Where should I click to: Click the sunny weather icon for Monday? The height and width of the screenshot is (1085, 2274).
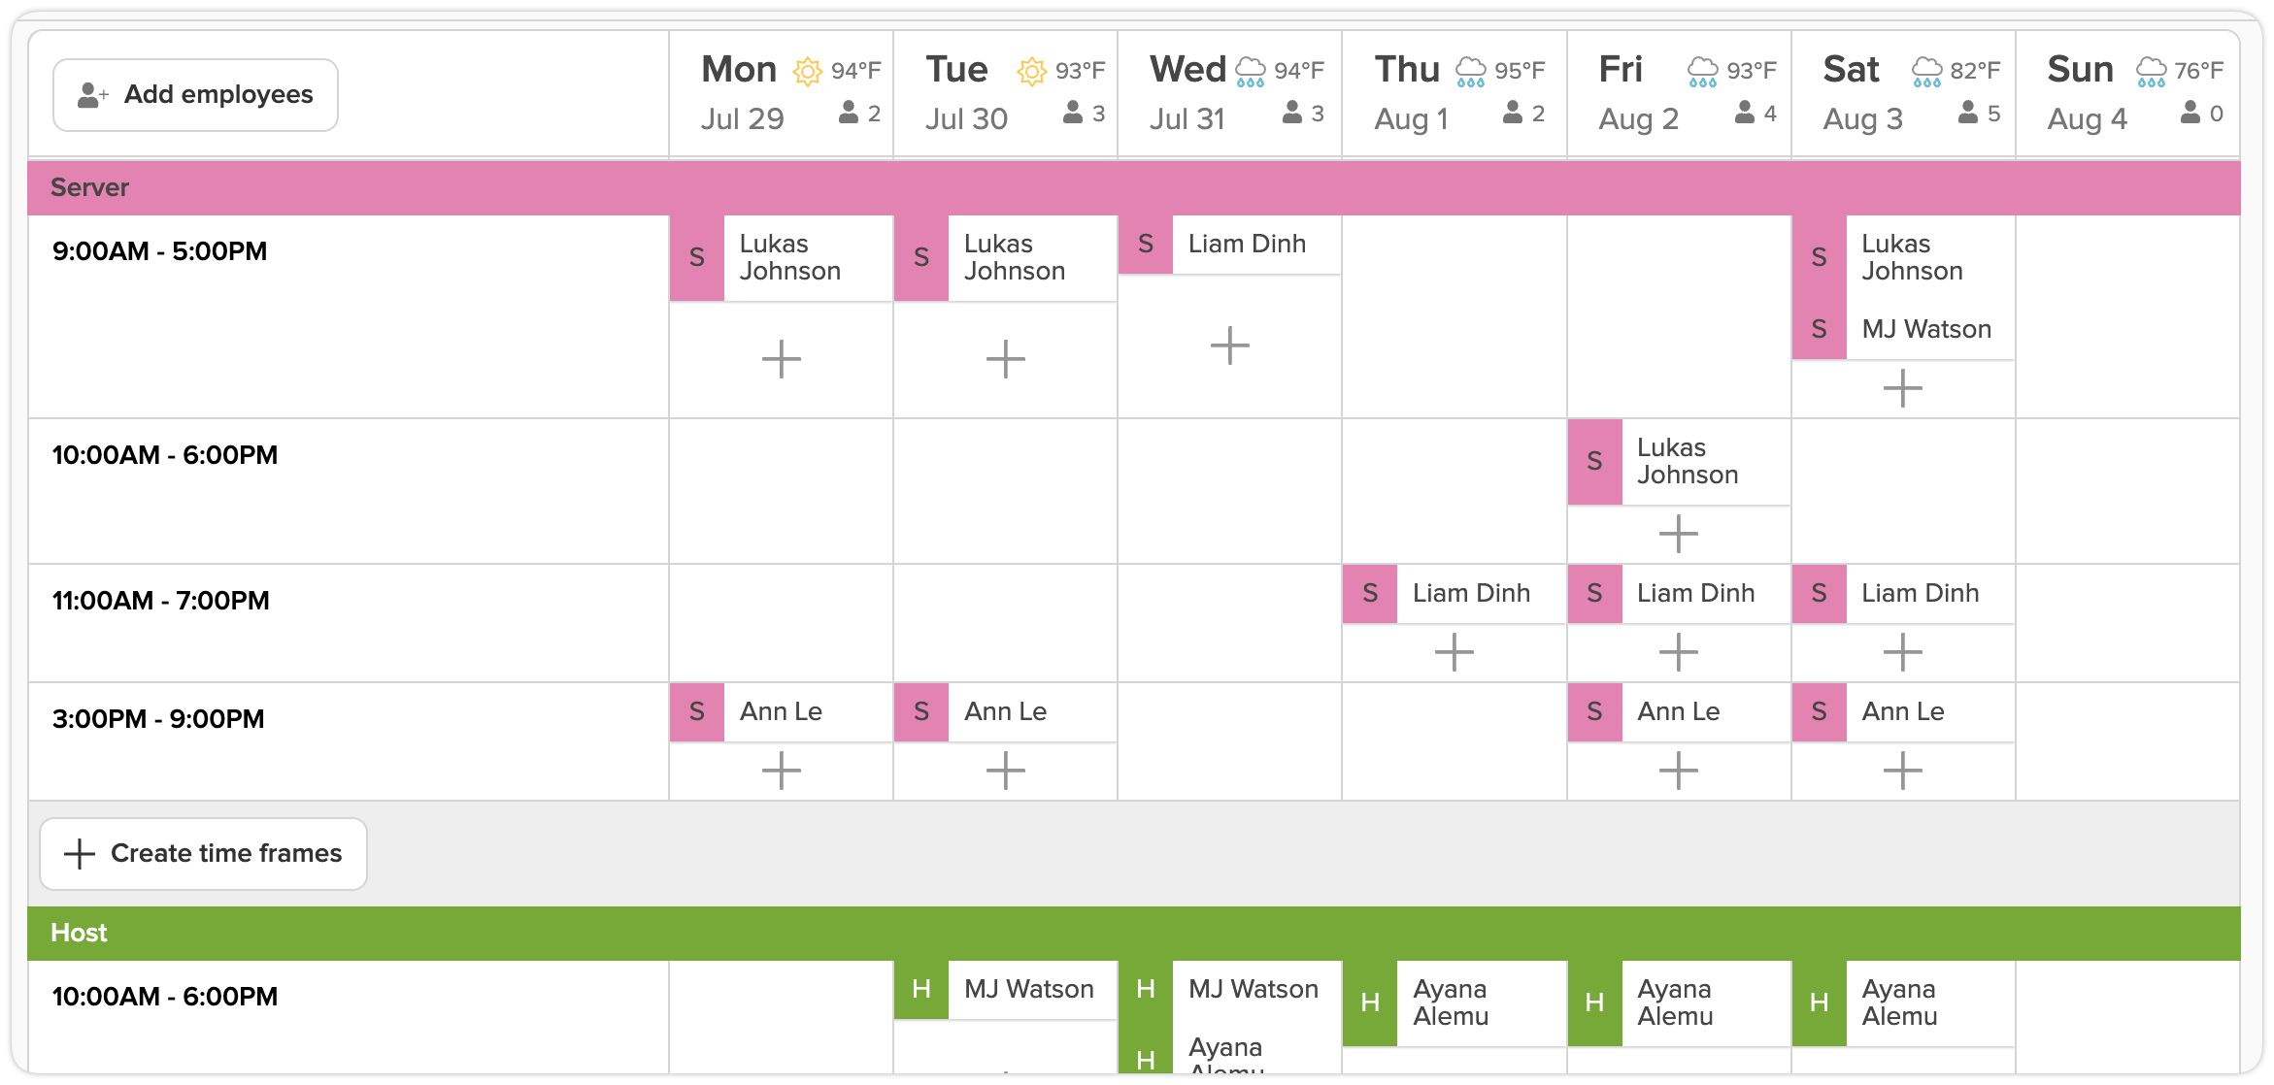[x=807, y=71]
